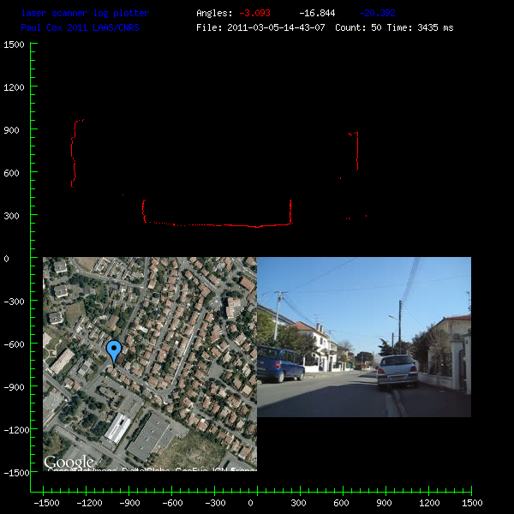514x514 pixels.
Task: Click the street photo with parked cars
Action: [364, 337]
